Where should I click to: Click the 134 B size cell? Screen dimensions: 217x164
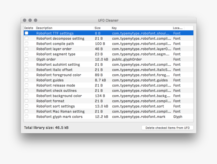click(100, 96)
